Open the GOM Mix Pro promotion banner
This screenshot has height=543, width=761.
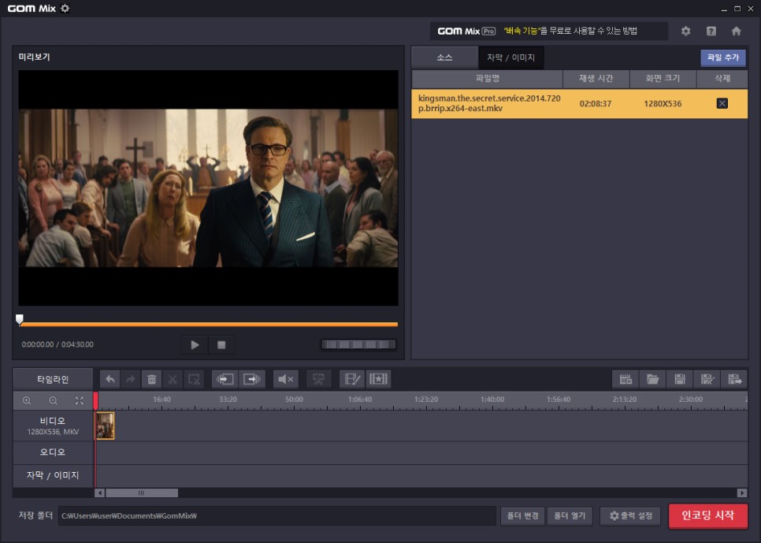(x=549, y=31)
